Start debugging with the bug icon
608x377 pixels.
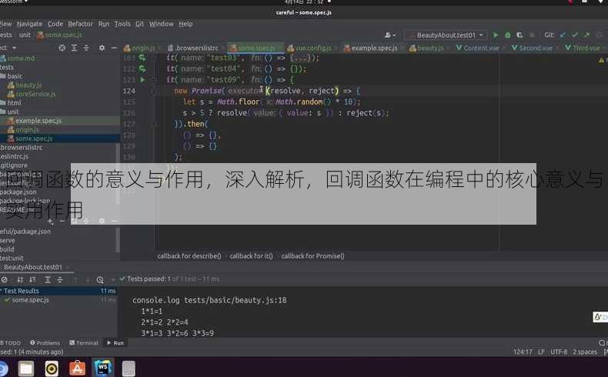pos(508,35)
